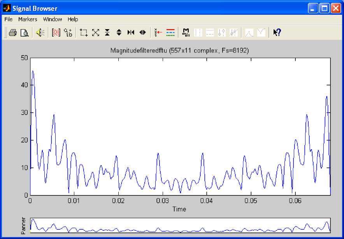Screen dimensions: 344x239
Task: Click the y-axis tick label 20
Action: tap(24, 140)
